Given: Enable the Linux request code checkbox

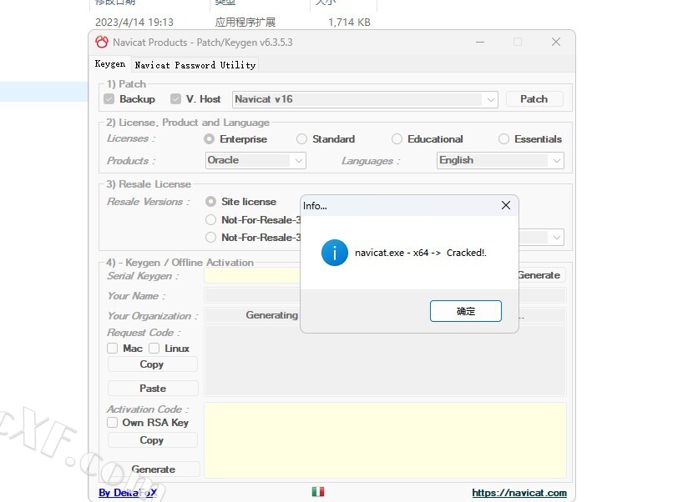Looking at the screenshot, I should tap(154, 349).
